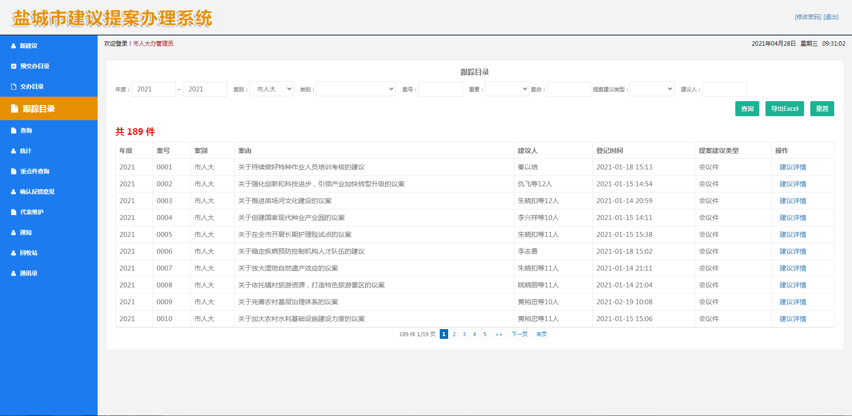Click the document icon beside 交办目录
852x416 pixels.
coord(14,86)
